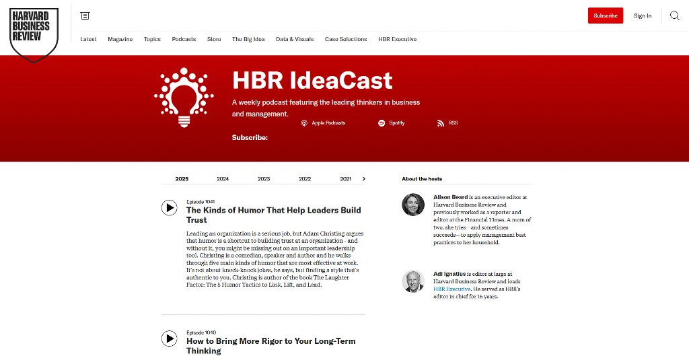Open RSS subscribe link text

[453, 123]
